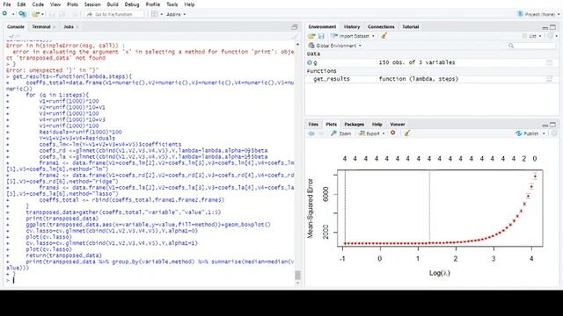Screen dimensions: 563x316
Task: Close the Jobs tab
Action: pyautogui.click(x=77, y=27)
